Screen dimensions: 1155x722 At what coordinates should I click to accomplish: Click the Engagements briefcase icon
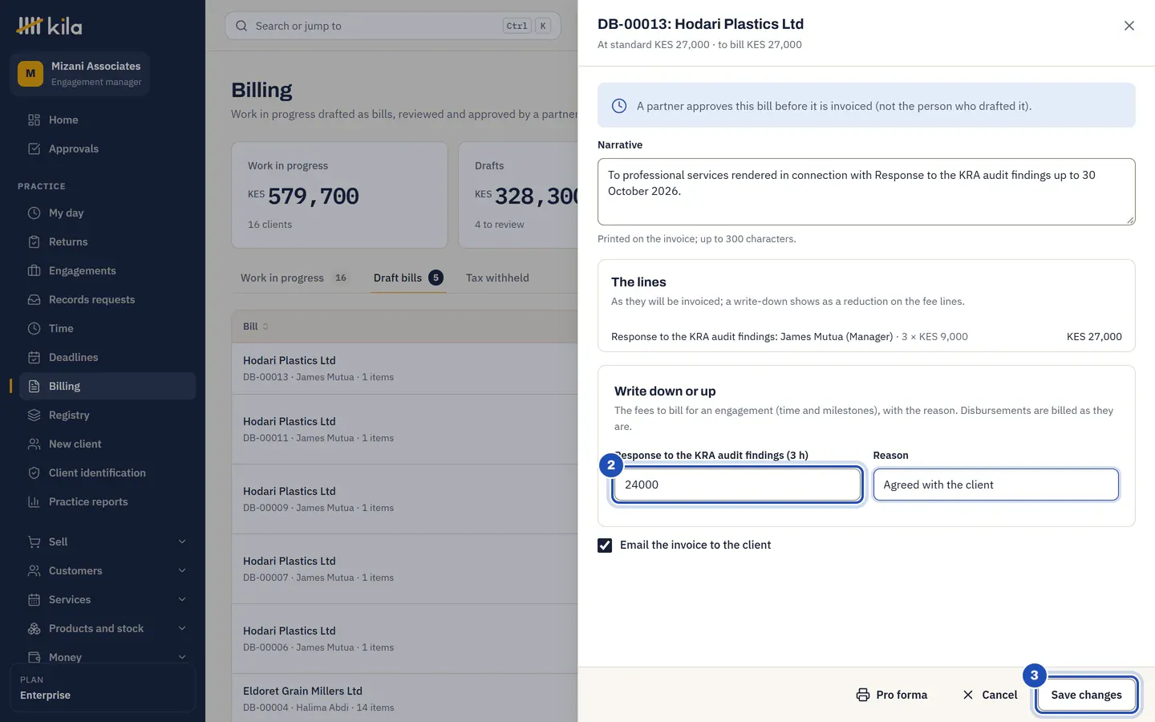[x=34, y=270]
